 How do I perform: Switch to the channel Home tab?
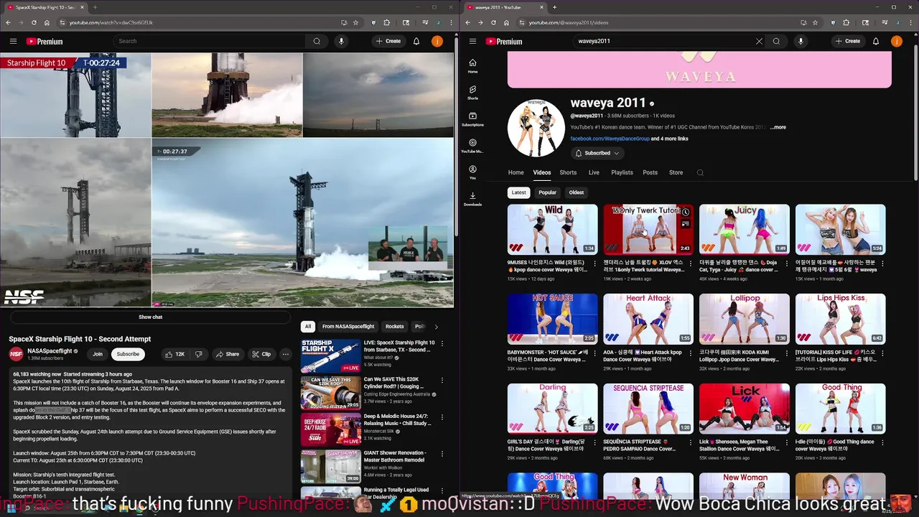point(516,172)
